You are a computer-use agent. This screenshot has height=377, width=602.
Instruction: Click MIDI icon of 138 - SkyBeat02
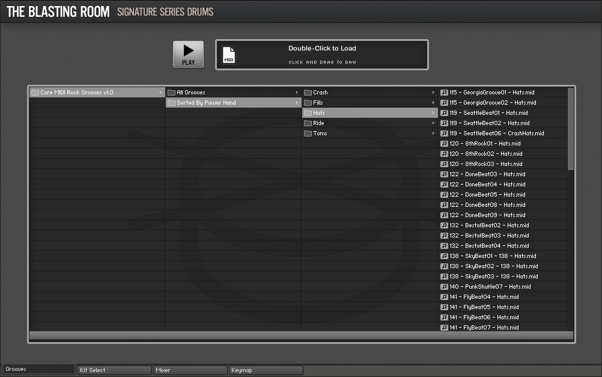point(444,266)
